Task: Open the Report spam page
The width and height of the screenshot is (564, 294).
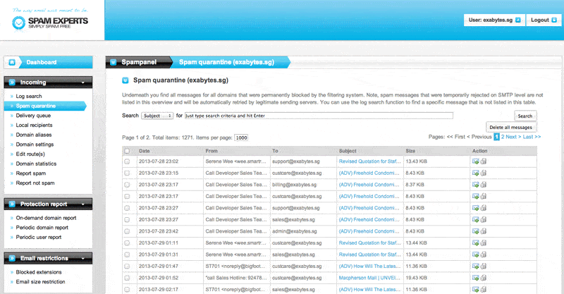Action: (x=31, y=173)
